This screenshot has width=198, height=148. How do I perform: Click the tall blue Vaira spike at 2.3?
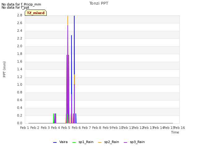pyautogui.click(x=71, y=64)
